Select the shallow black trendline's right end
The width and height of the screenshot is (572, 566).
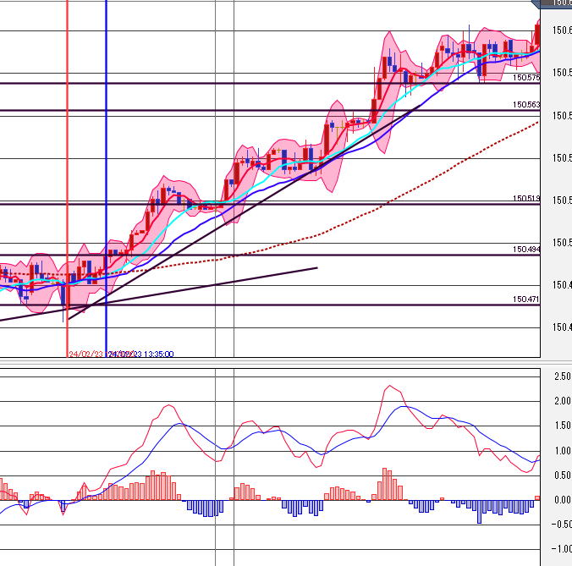click(316, 268)
